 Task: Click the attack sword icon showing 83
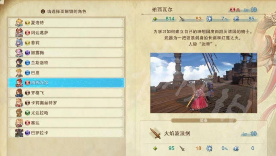182,19
